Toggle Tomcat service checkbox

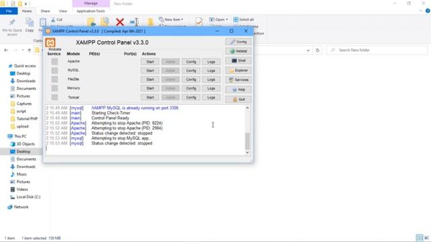point(55,97)
